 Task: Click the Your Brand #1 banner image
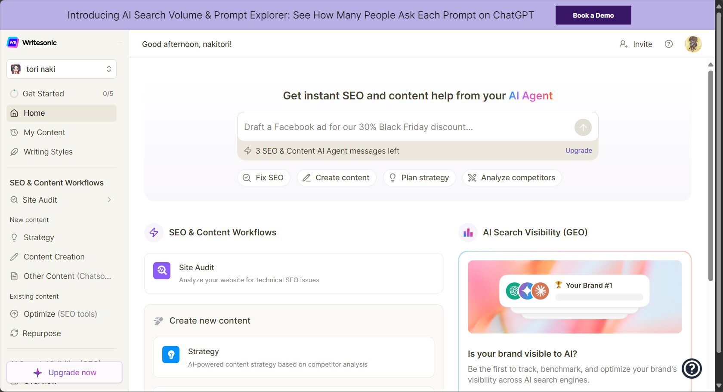pos(575,297)
